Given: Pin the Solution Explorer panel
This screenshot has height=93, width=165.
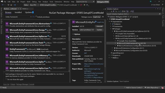Looking at the screenshot, I should (158, 9).
